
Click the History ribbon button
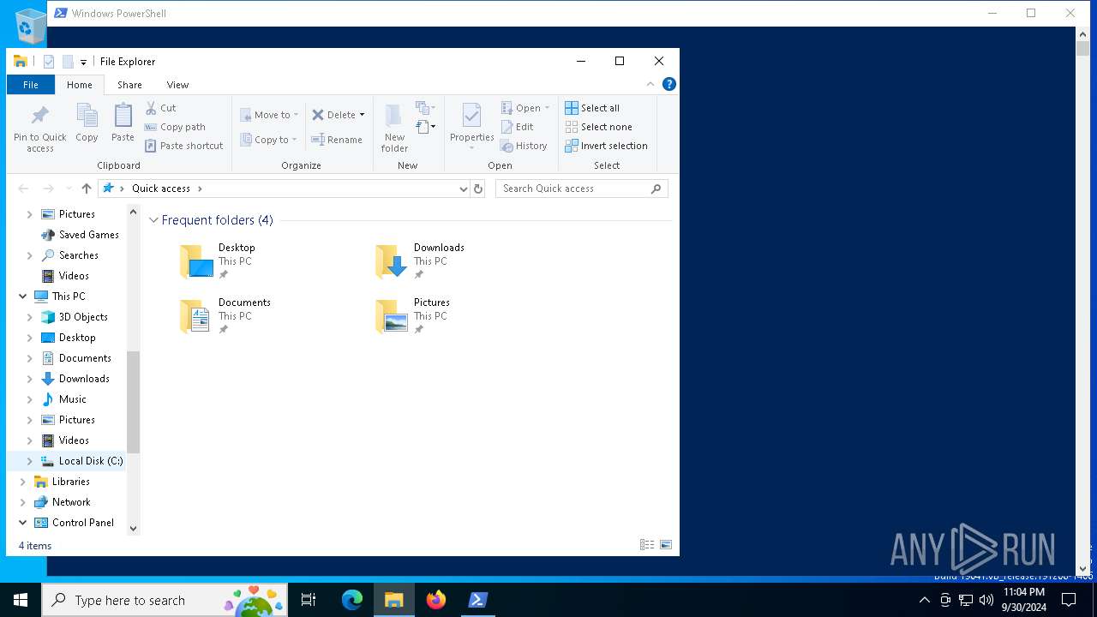(x=524, y=146)
